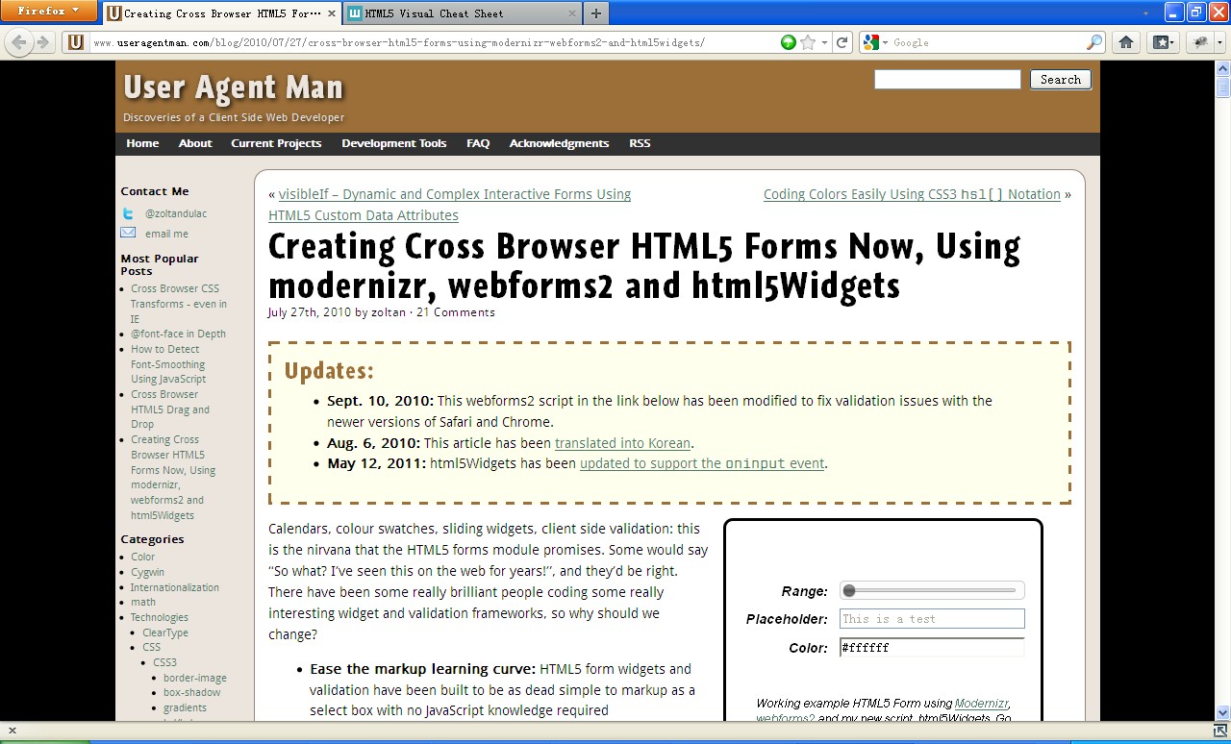Click into the site search text field
This screenshot has height=744, width=1231.
click(947, 80)
